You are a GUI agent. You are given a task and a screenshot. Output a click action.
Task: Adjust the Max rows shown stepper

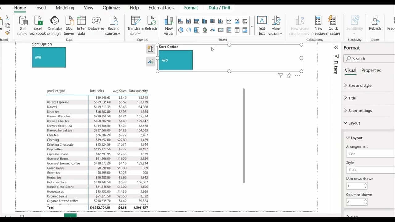(366, 186)
